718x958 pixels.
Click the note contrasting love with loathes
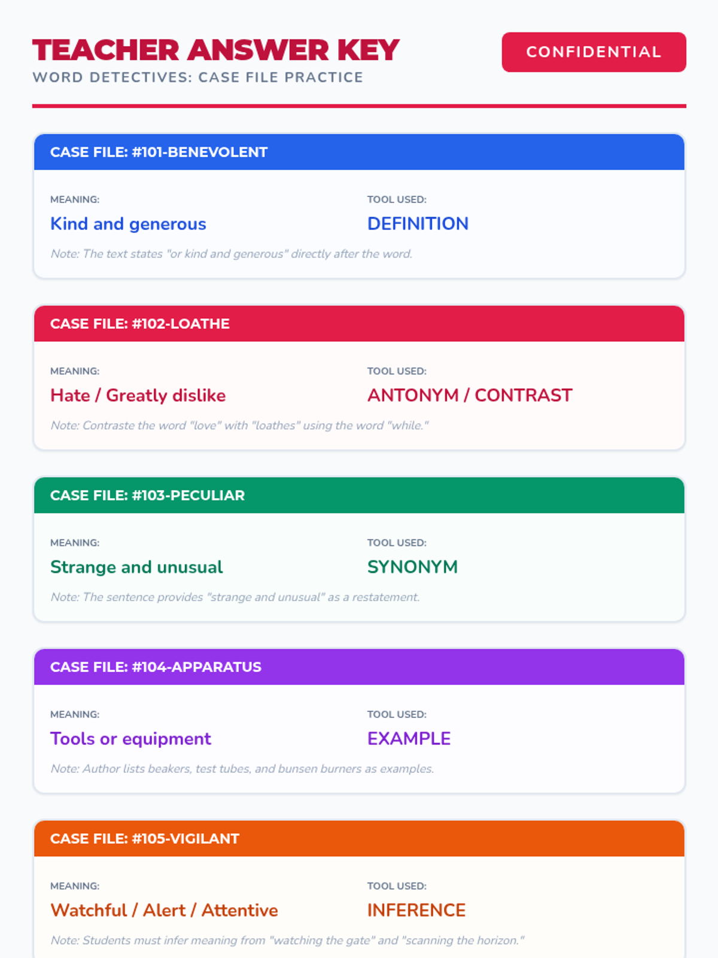239,426
